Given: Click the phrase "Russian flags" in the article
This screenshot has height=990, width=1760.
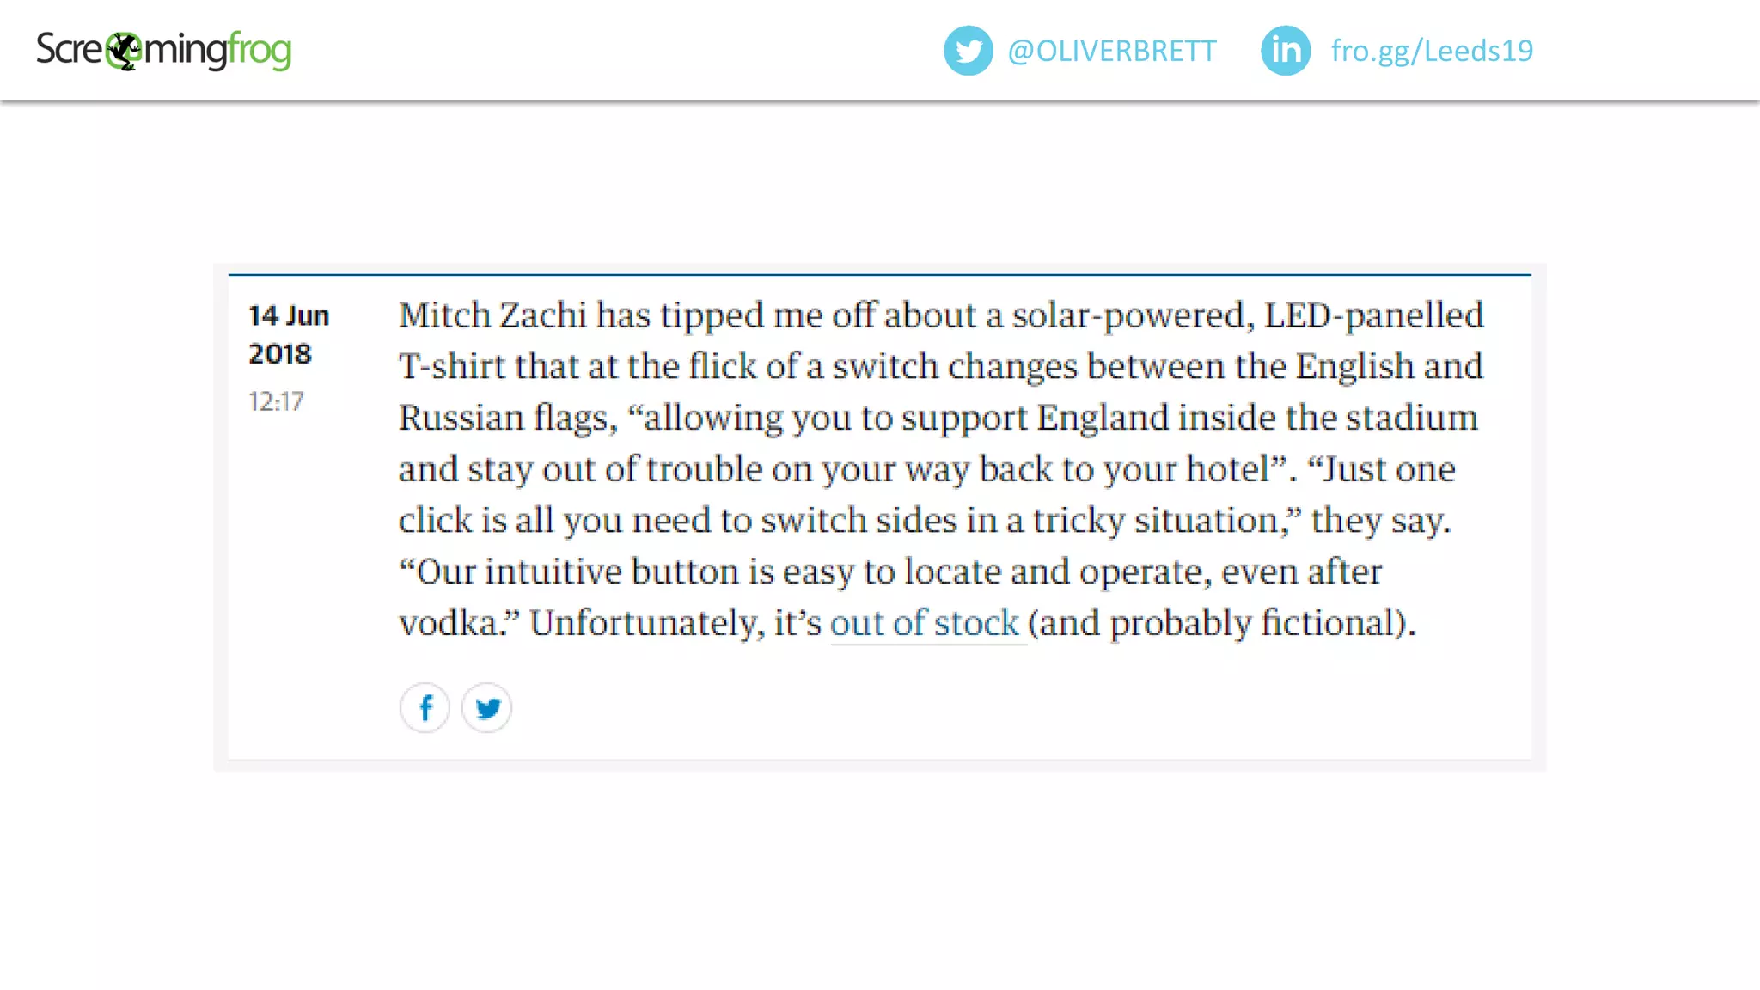Looking at the screenshot, I should (x=504, y=419).
